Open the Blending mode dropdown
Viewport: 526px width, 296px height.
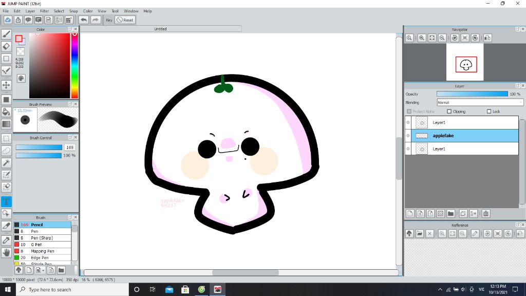[x=480, y=102]
